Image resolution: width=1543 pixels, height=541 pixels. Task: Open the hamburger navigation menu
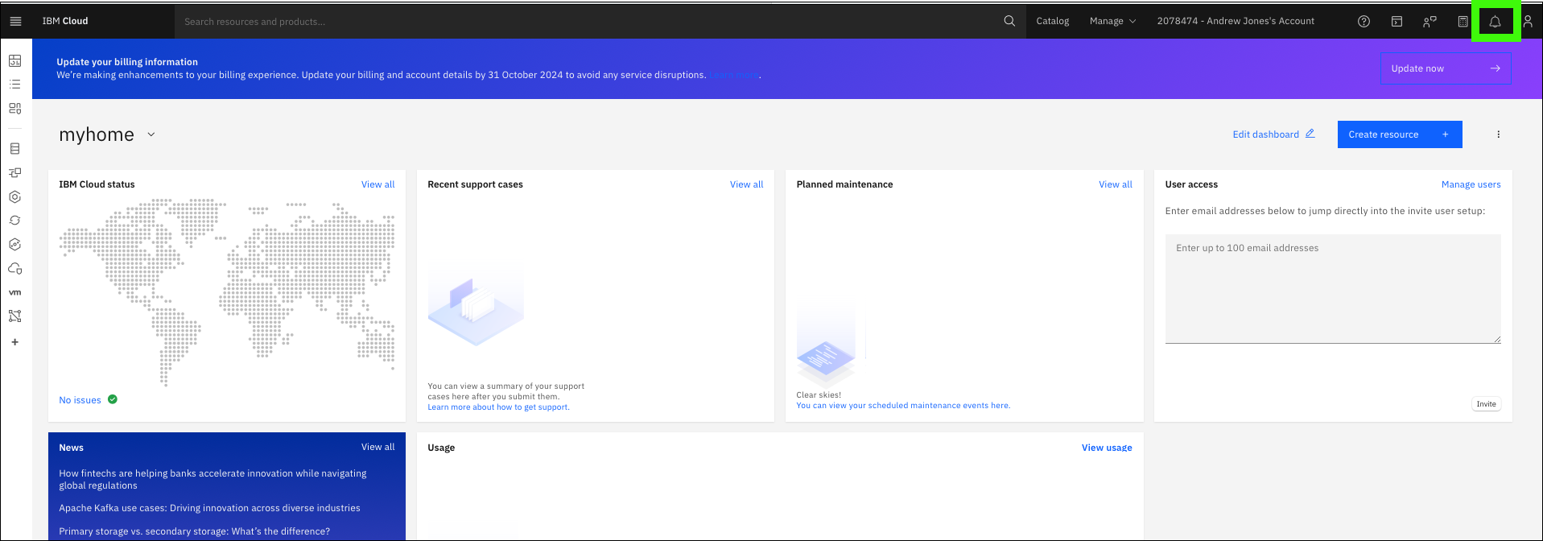tap(15, 21)
